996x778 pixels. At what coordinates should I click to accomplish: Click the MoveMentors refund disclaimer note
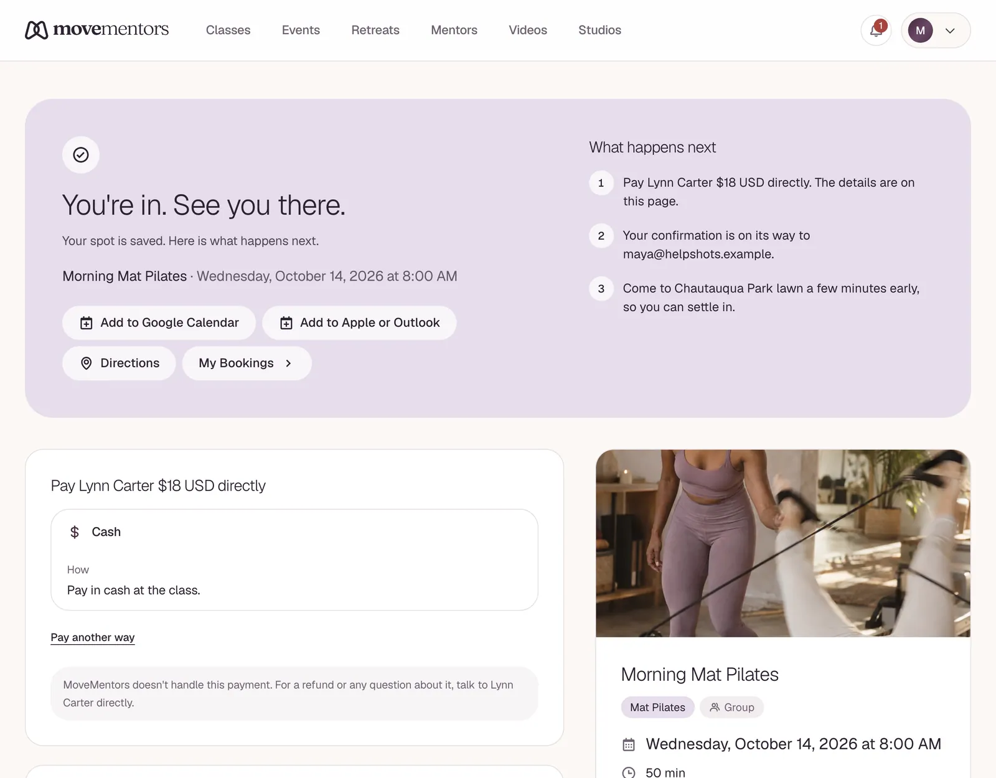[x=294, y=693]
